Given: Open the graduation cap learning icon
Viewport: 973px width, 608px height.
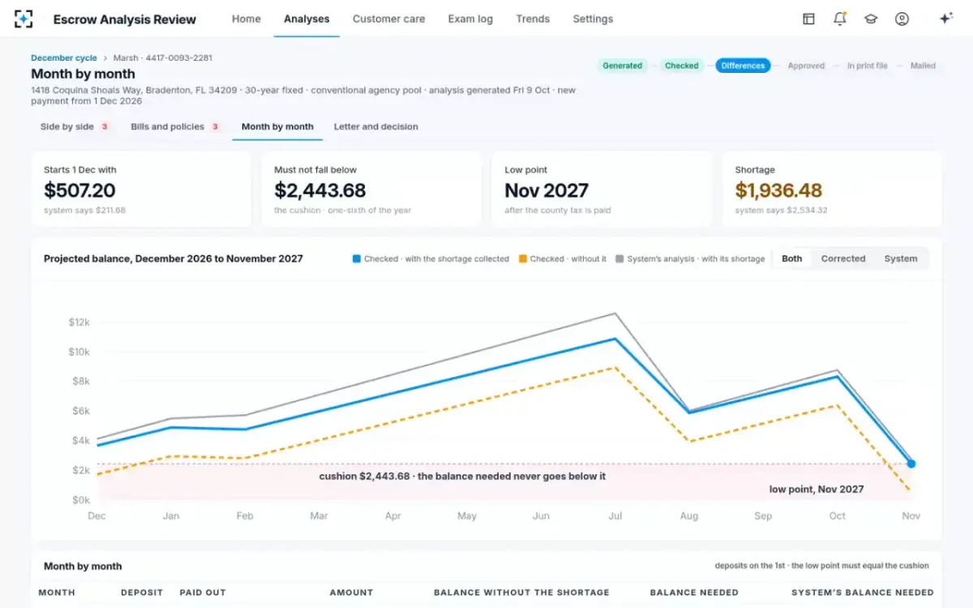Looking at the screenshot, I should pos(871,19).
